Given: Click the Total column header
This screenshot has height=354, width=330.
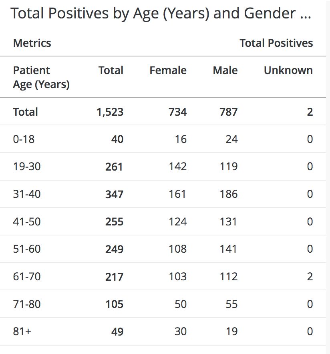Looking at the screenshot, I should (111, 70).
